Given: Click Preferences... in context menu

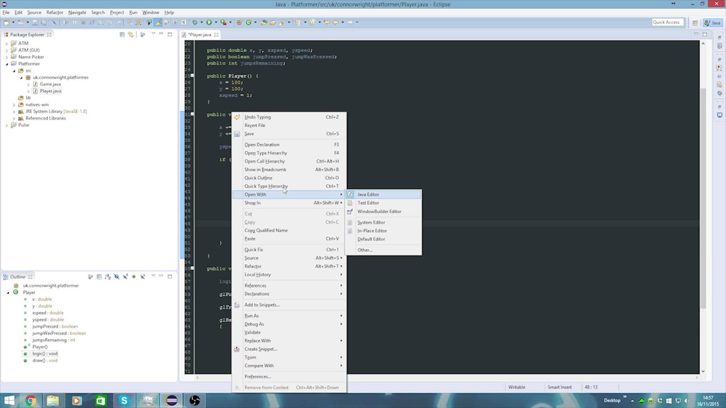Looking at the screenshot, I should click(289, 376).
